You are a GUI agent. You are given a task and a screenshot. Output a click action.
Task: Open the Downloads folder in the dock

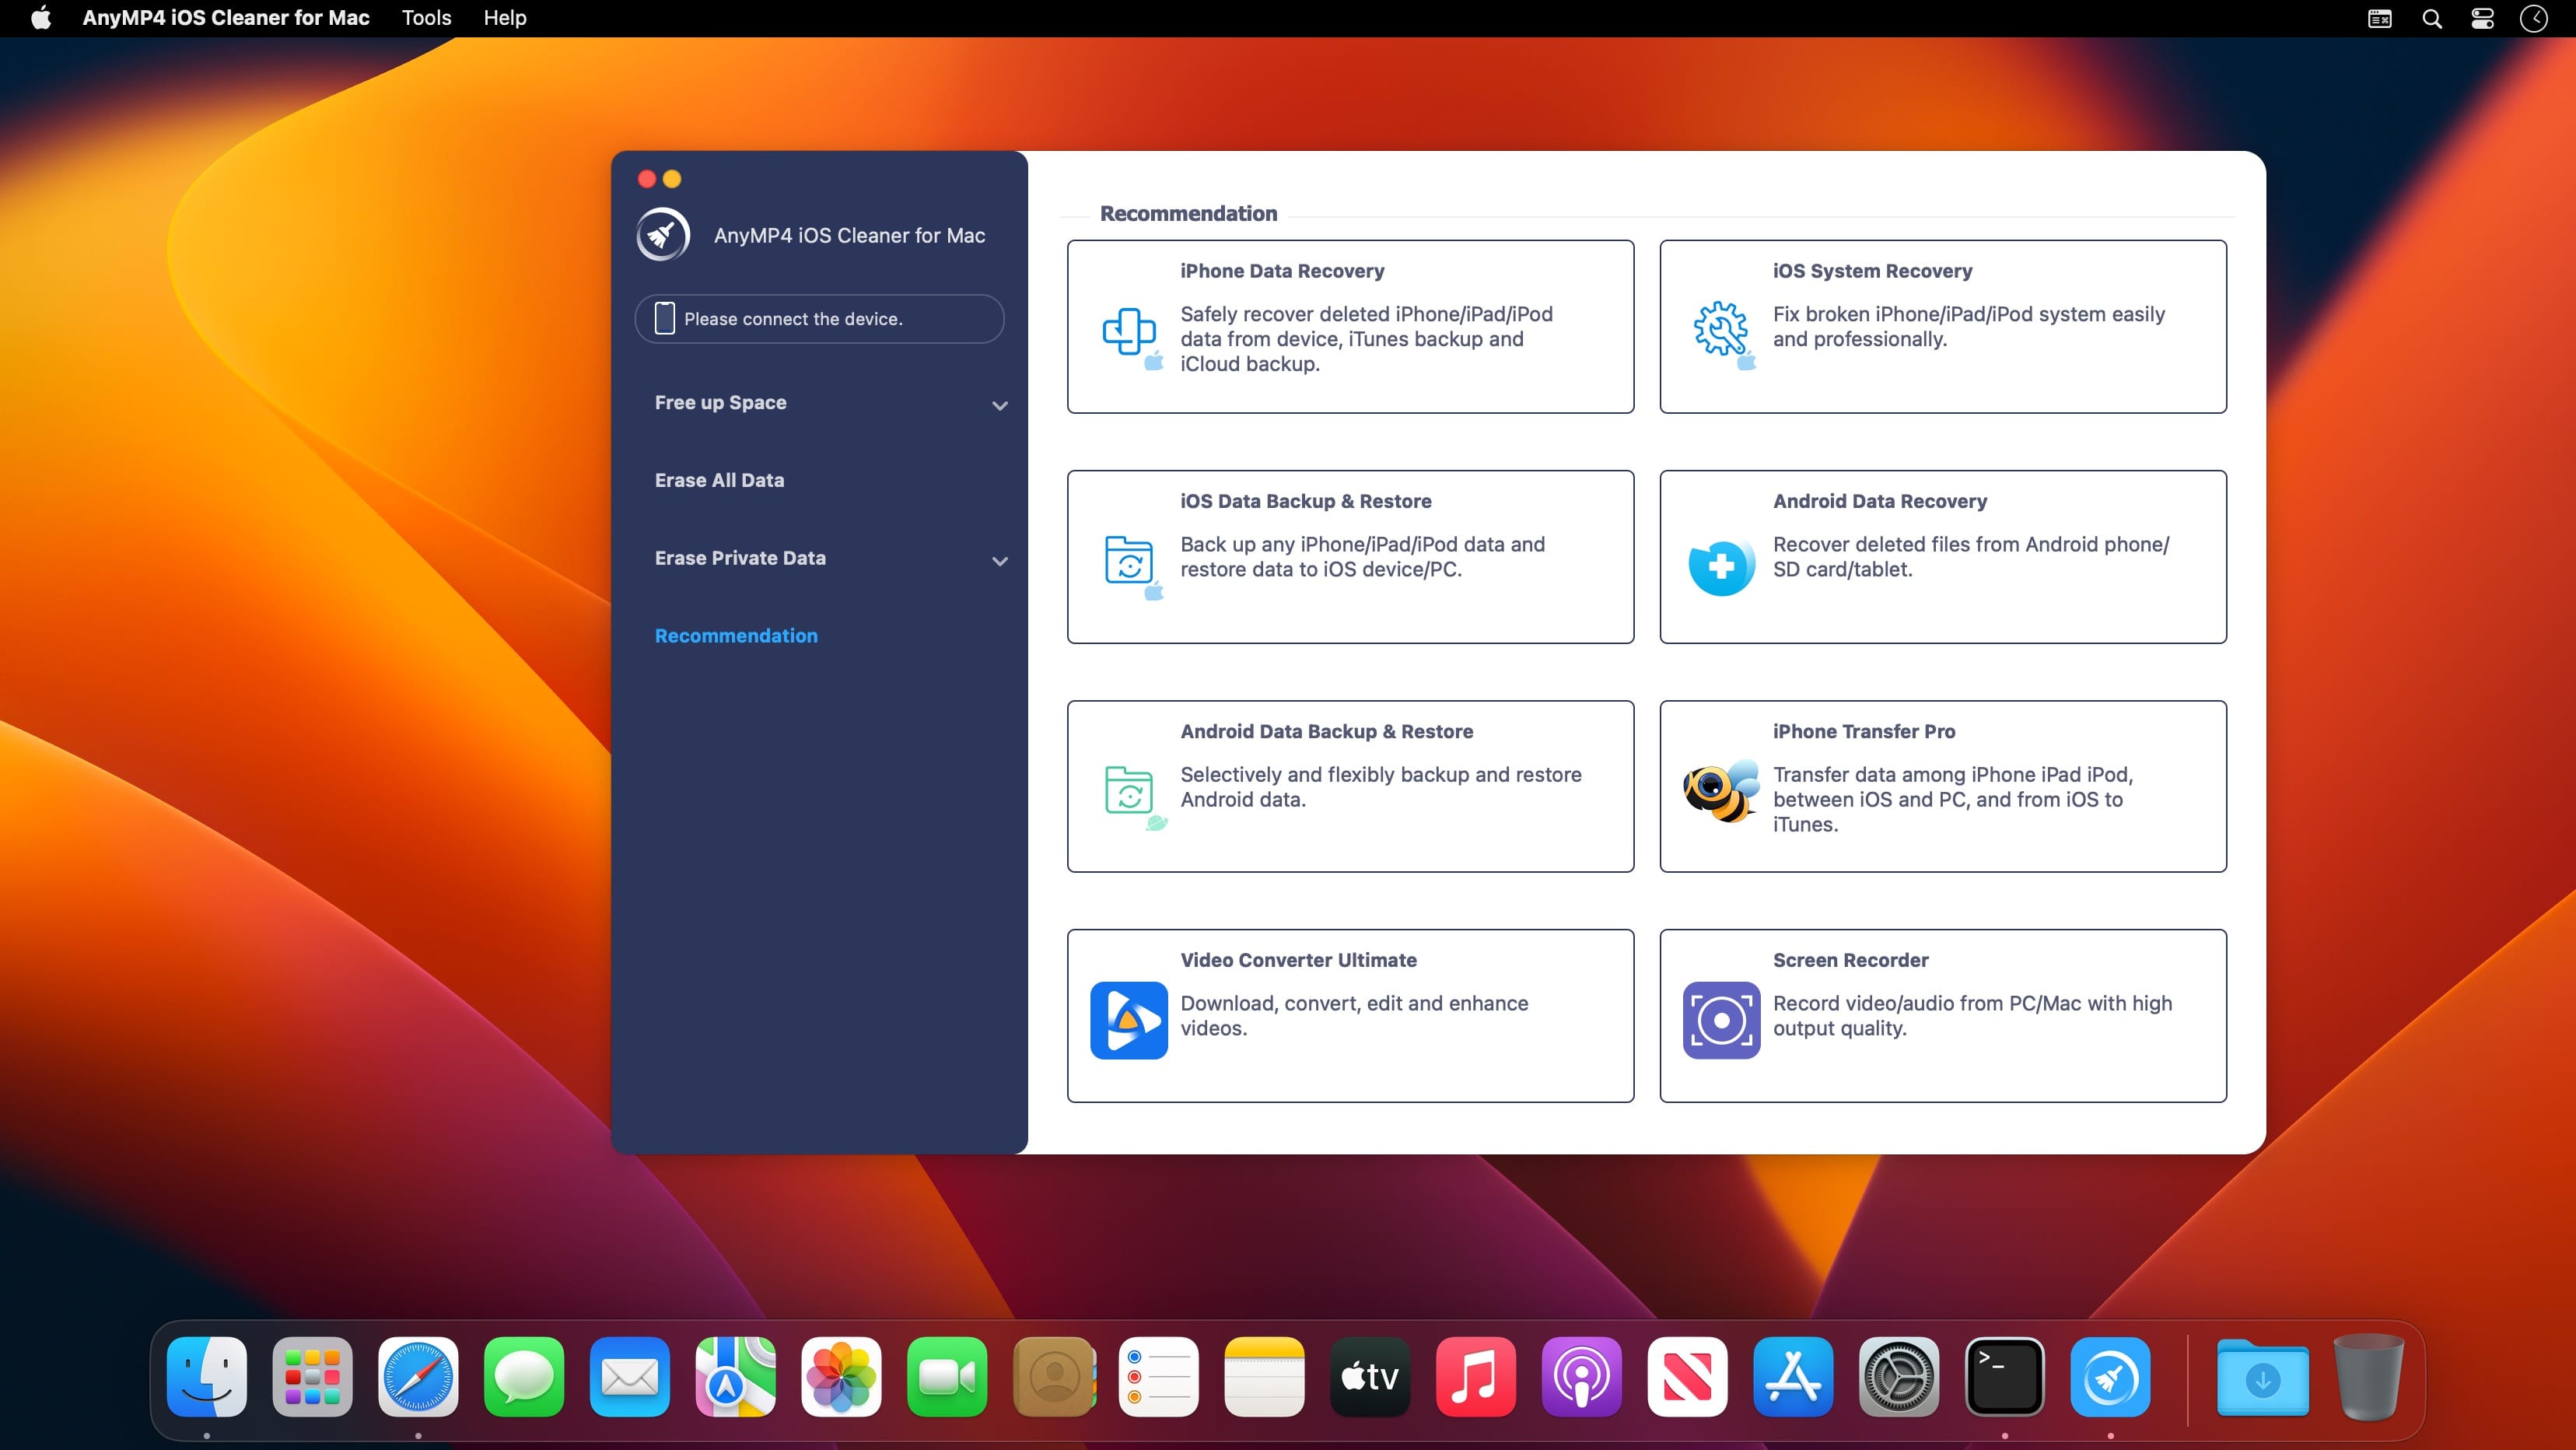click(x=2263, y=1377)
